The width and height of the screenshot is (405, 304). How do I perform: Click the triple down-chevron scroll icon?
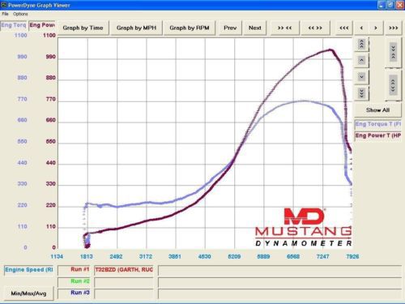[361, 93]
